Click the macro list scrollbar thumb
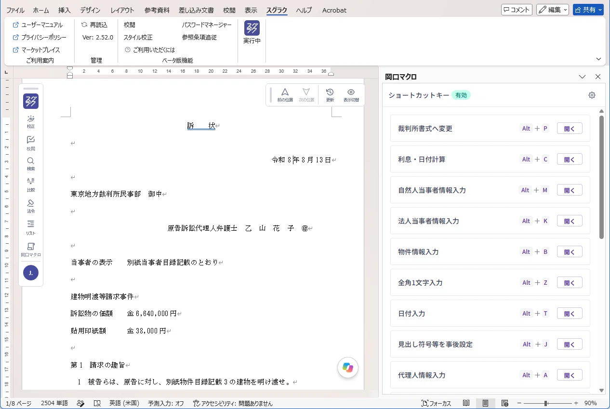Screen dimensions: 610x409 [601, 177]
